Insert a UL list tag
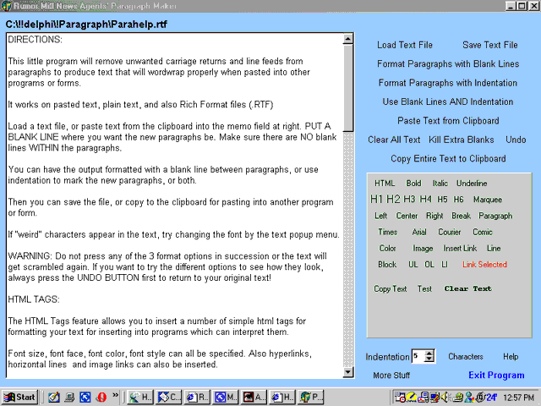Viewport: 541px width, 406px height. (413, 265)
